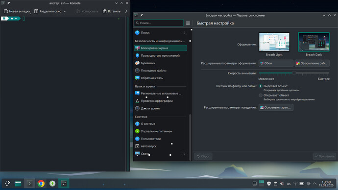Viewport: 338px width, 190px height.
Task: Click Новая вкладка in Konsole toolbar
Action: (x=17, y=11)
